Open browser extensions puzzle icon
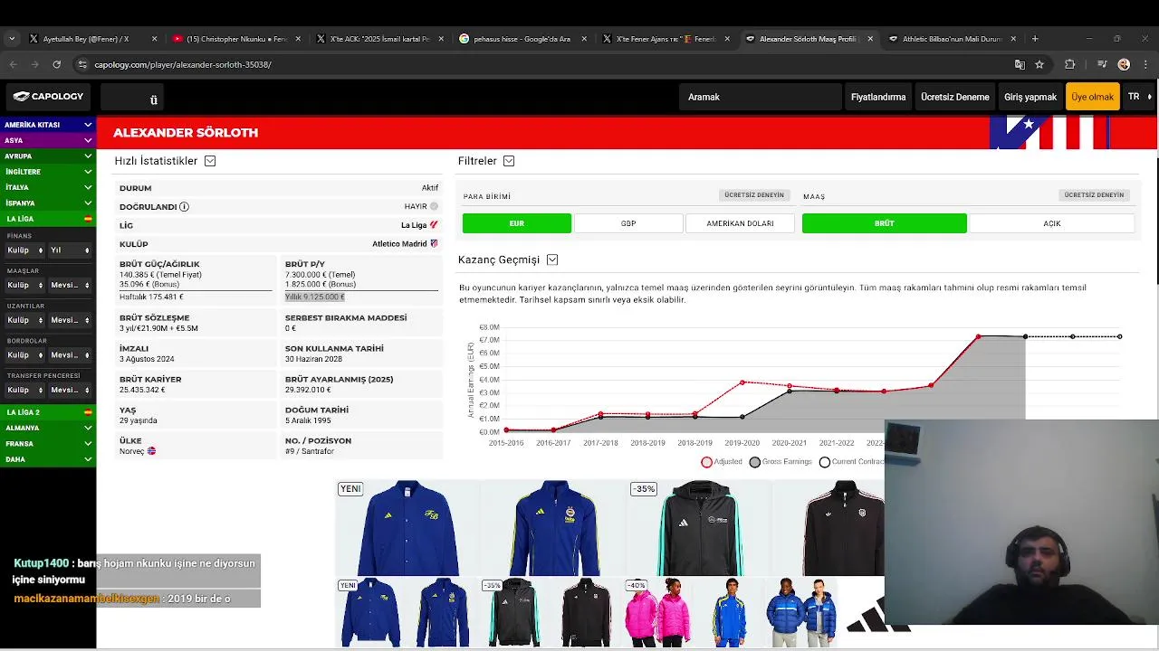1159x651 pixels. pyautogui.click(x=1069, y=64)
